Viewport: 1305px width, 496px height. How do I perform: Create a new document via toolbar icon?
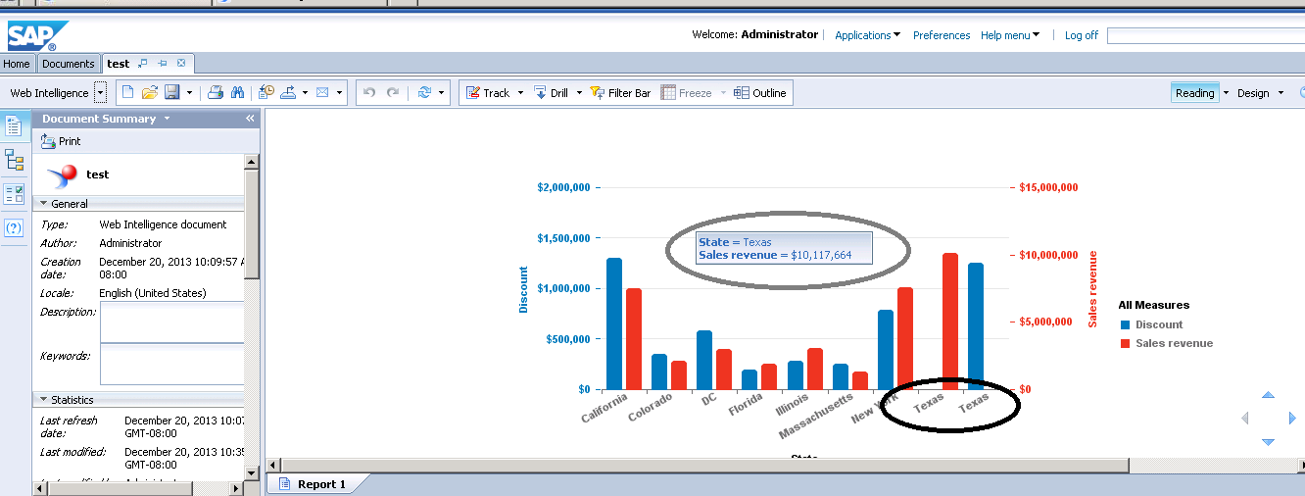point(127,93)
